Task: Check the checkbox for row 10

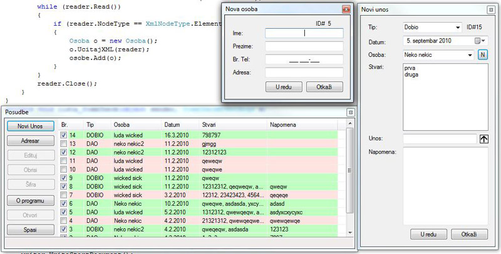Action: [x=64, y=170]
